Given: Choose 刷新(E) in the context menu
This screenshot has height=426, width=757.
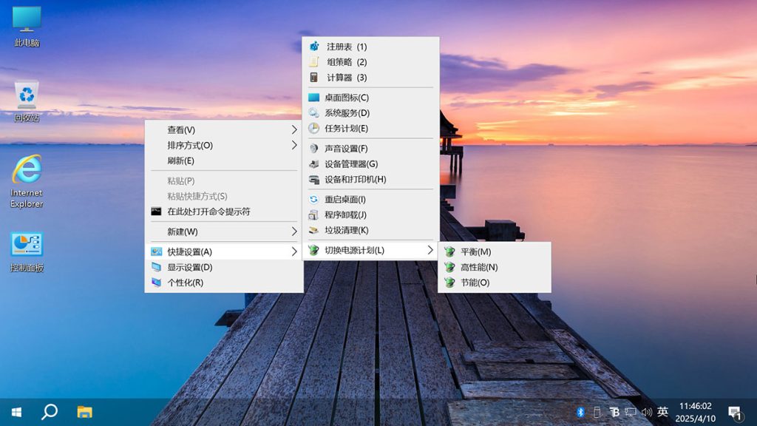Looking at the screenshot, I should click(x=224, y=160).
